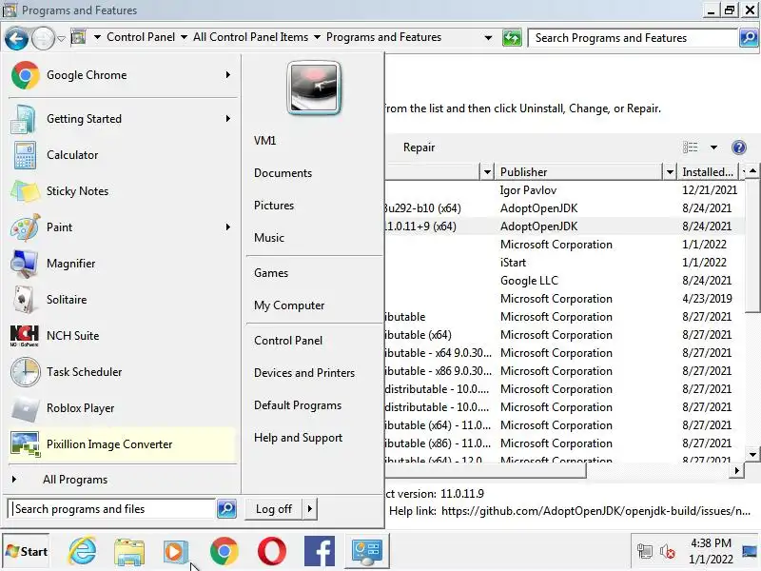Image resolution: width=761 pixels, height=571 pixels.
Task: Open My Computer
Action: (x=289, y=305)
